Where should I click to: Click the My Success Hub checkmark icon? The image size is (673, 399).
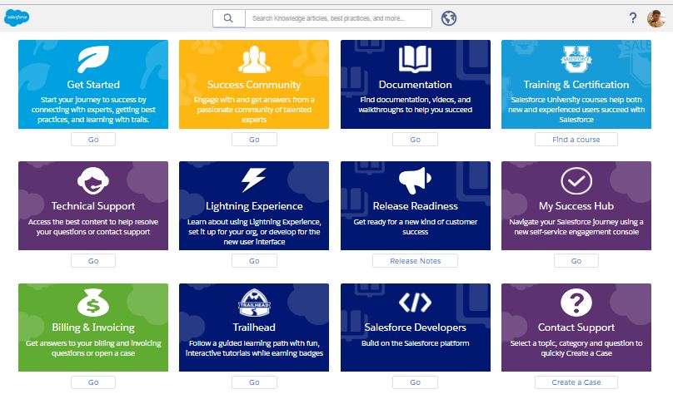pos(576,181)
